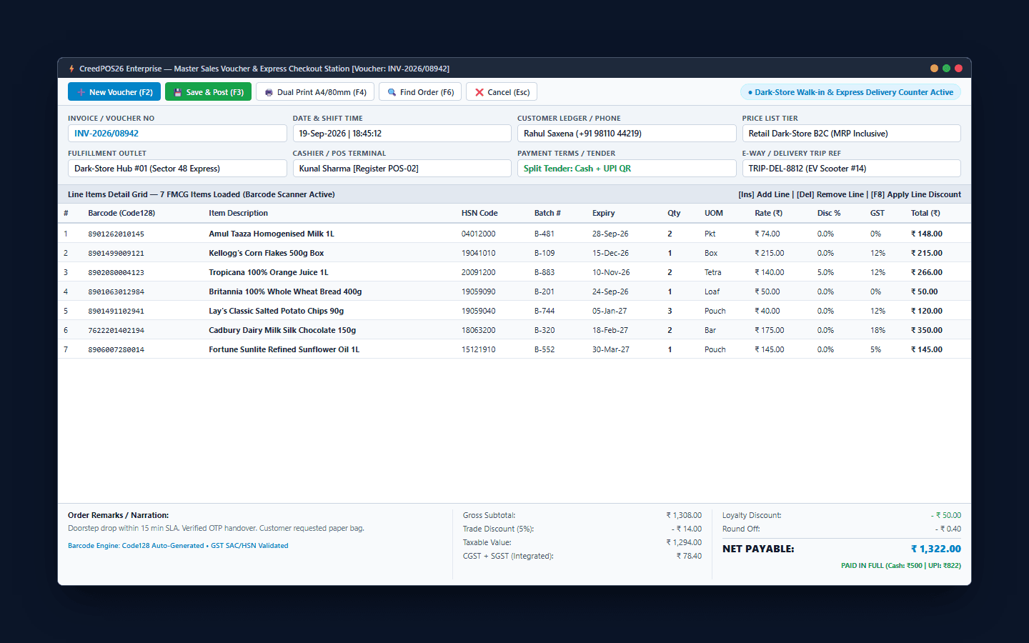Click the PAID IN FULL payment status text
Screen dimensions: 1029x643
pos(901,565)
